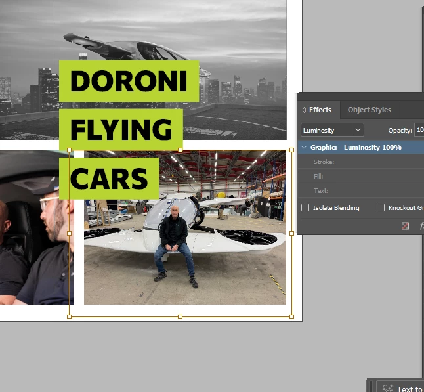Select the DORONI title text frame
The height and width of the screenshot is (392, 424).
pyautogui.click(x=129, y=81)
